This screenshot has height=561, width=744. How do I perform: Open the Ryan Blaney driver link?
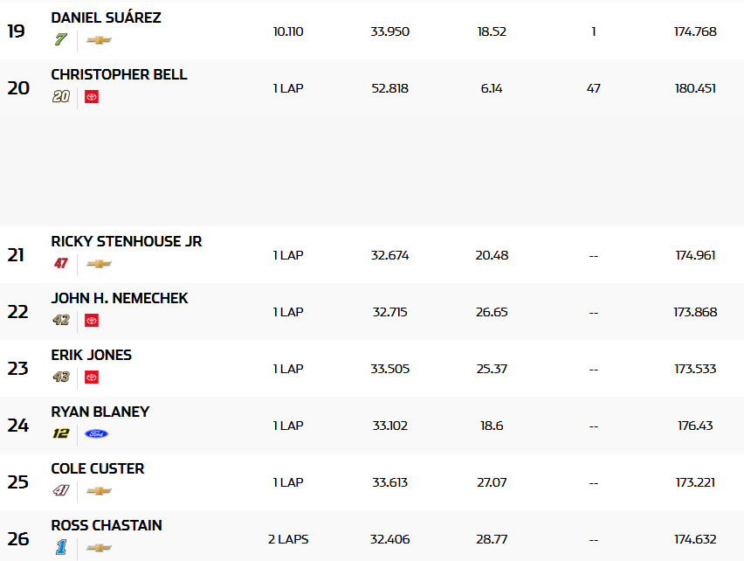[100, 412]
